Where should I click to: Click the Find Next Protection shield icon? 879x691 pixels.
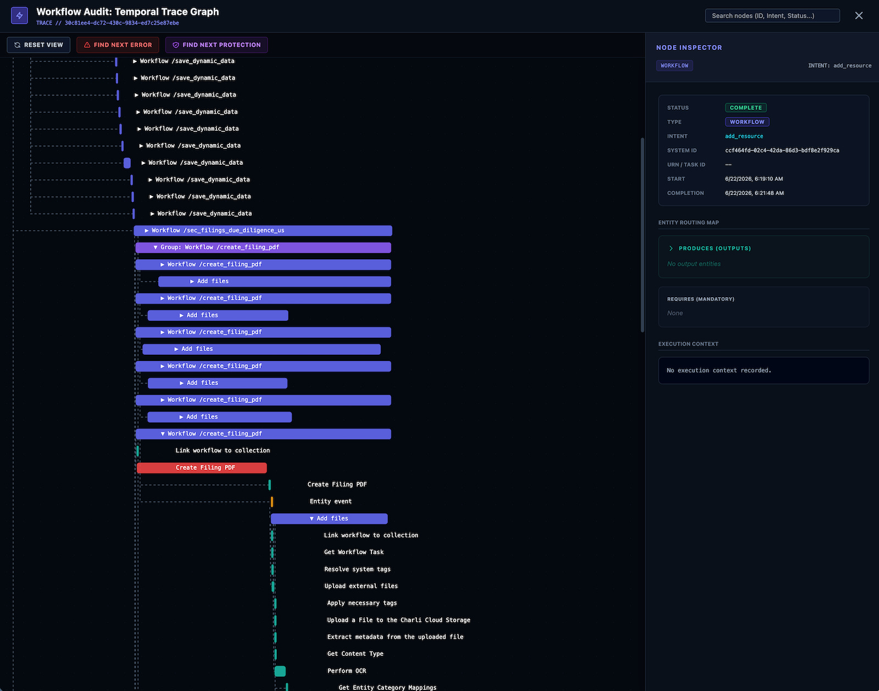pos(176,45)
